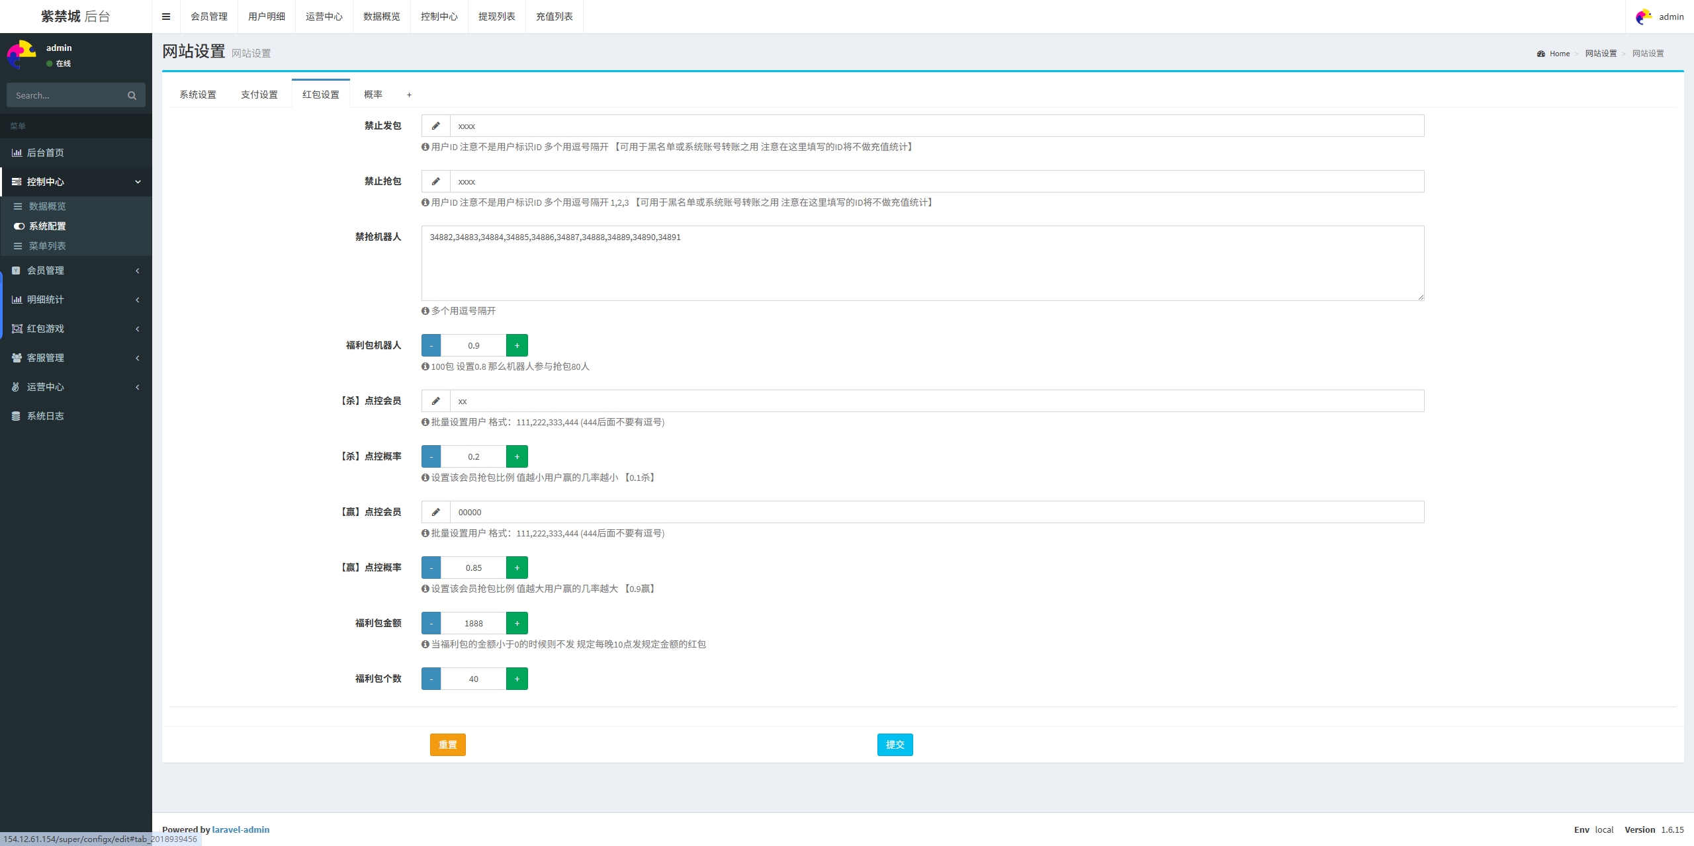Click the 控制中心 sidebar icon
The image size is (1694, 846).
pos(17,182)
